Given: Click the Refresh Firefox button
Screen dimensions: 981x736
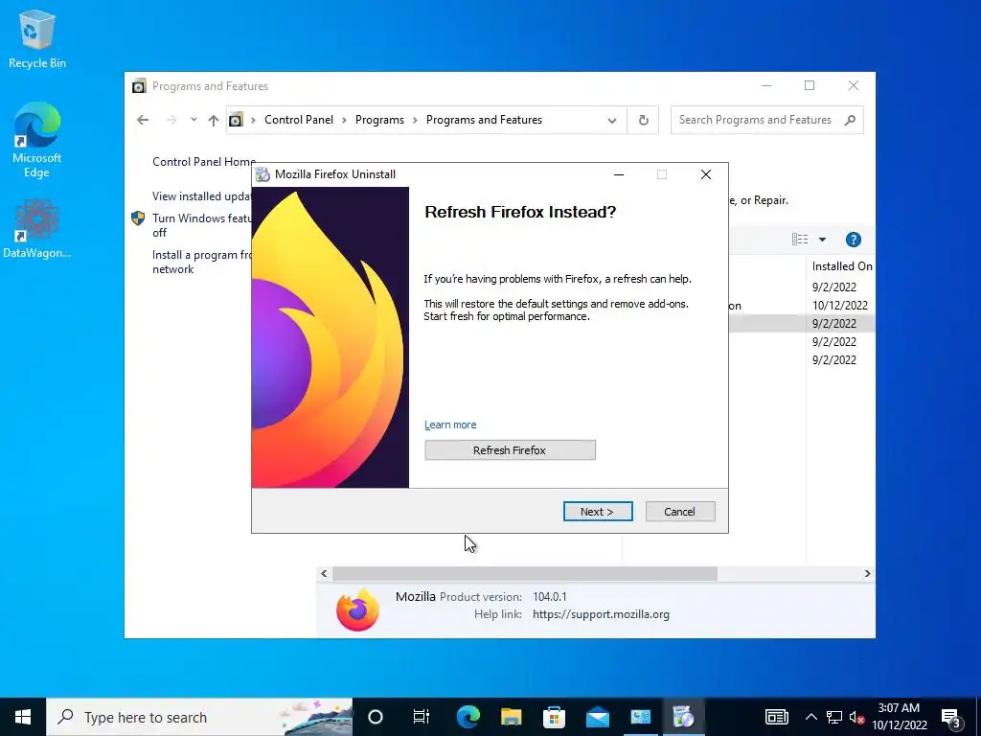Looking at the screenshot, I should [510, 450].
